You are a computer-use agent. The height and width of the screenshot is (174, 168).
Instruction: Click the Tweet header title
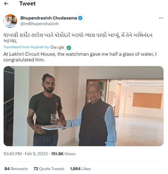pyautogui.click(x=27, y=4)
